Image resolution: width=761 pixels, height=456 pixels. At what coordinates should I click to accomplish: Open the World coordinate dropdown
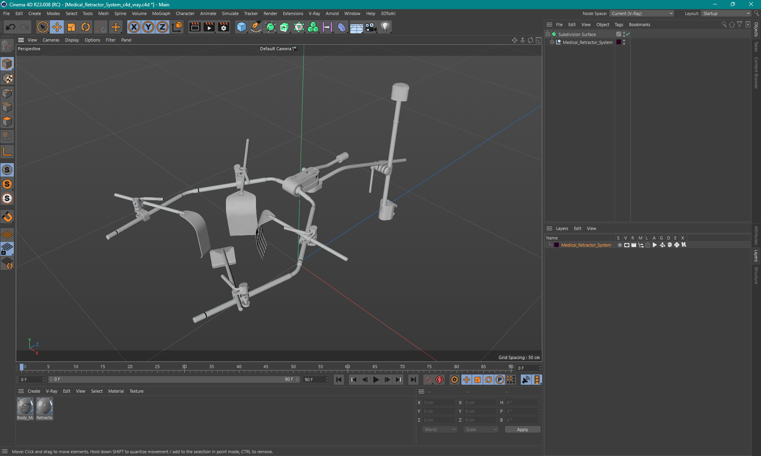440,429
